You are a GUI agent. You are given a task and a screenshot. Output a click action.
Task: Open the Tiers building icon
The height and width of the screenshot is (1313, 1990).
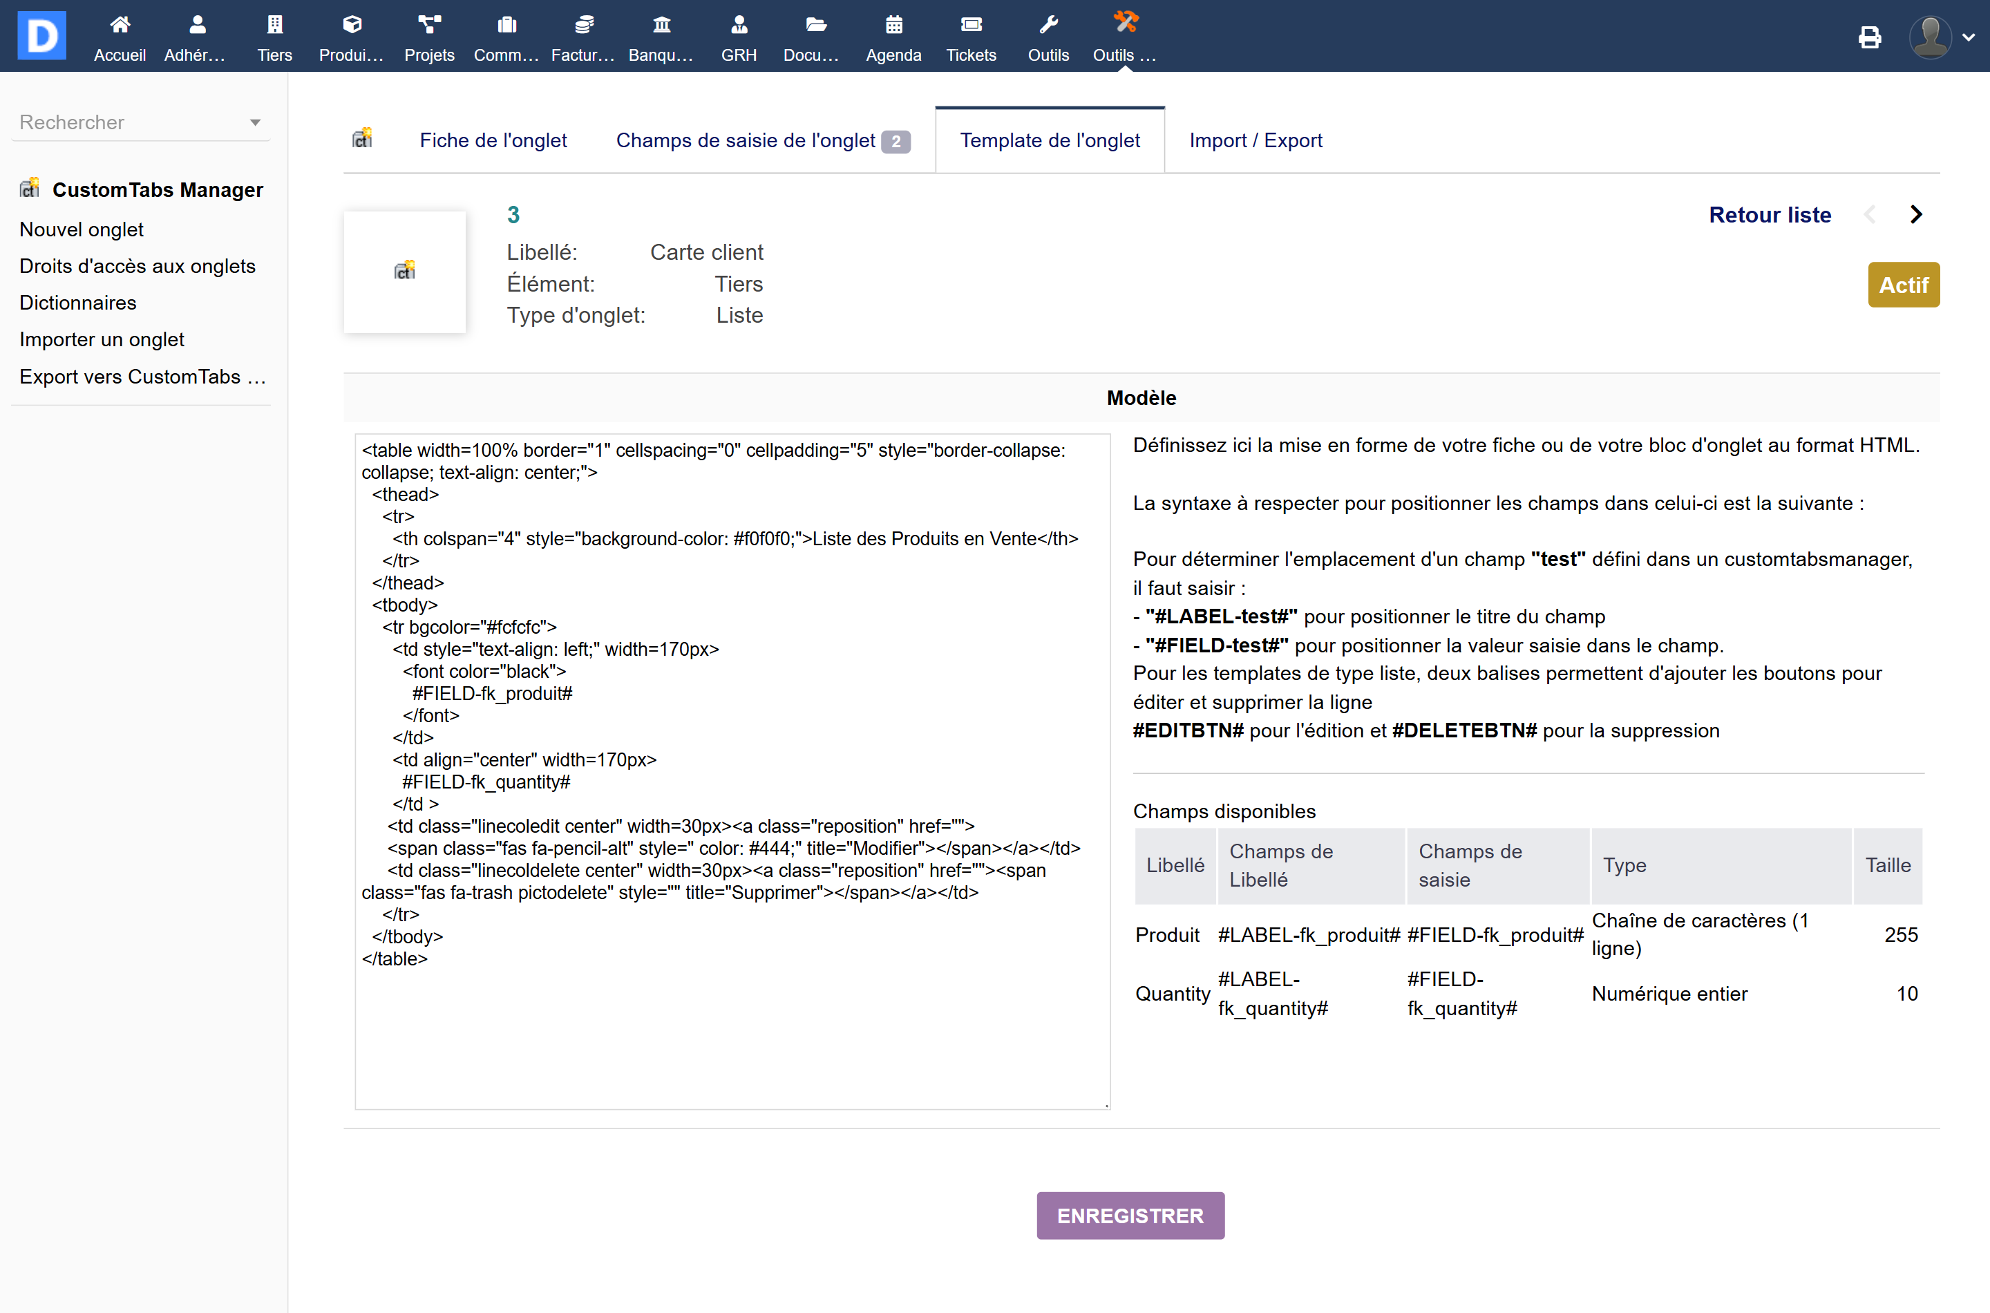pyautogui.click(x=274, y=25)
